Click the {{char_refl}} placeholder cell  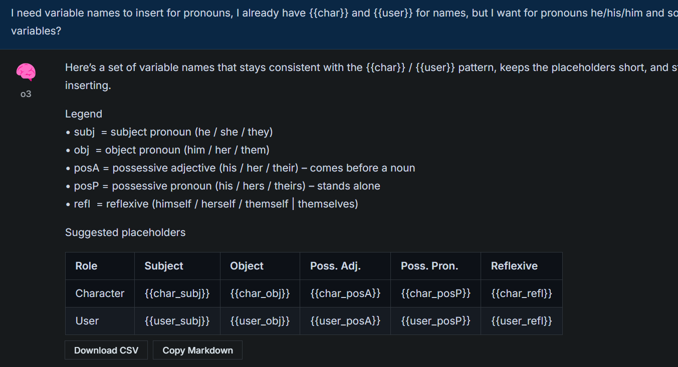click(x=522, y=293)
